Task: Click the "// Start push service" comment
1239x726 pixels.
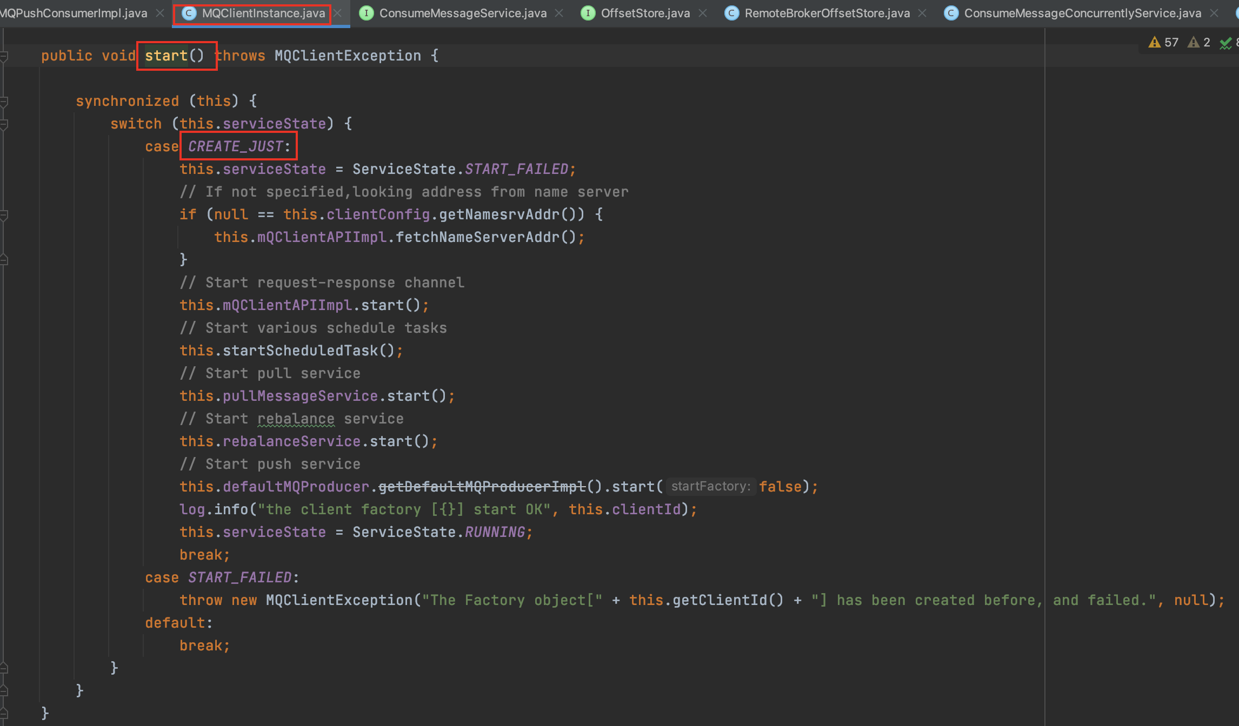Action: 270,464
